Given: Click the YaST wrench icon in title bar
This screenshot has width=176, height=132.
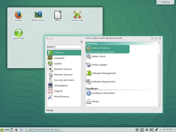Looking at the screenshot, I should pos(47,38).
